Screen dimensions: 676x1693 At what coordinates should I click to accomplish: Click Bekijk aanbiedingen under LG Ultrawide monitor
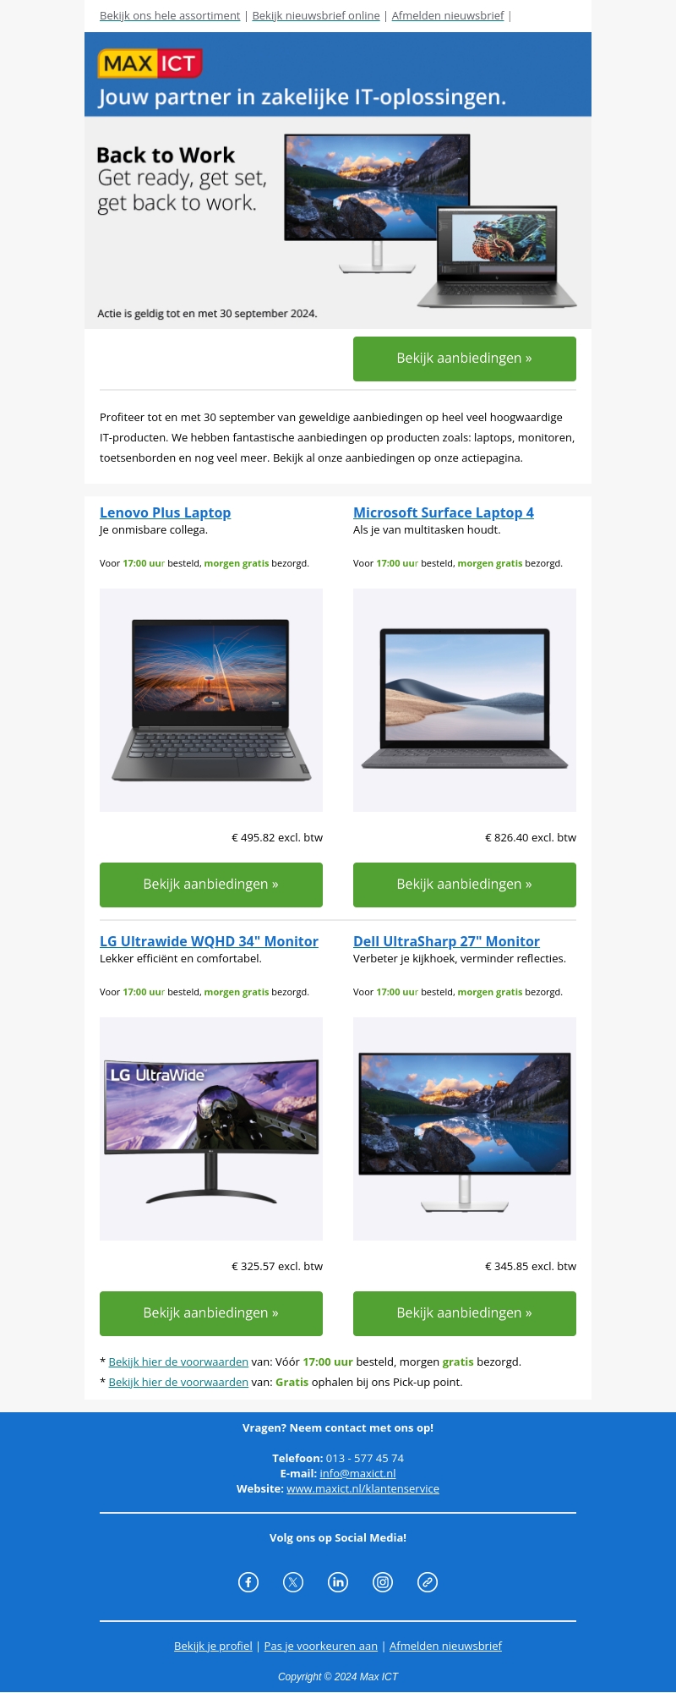click(211, 1313)
